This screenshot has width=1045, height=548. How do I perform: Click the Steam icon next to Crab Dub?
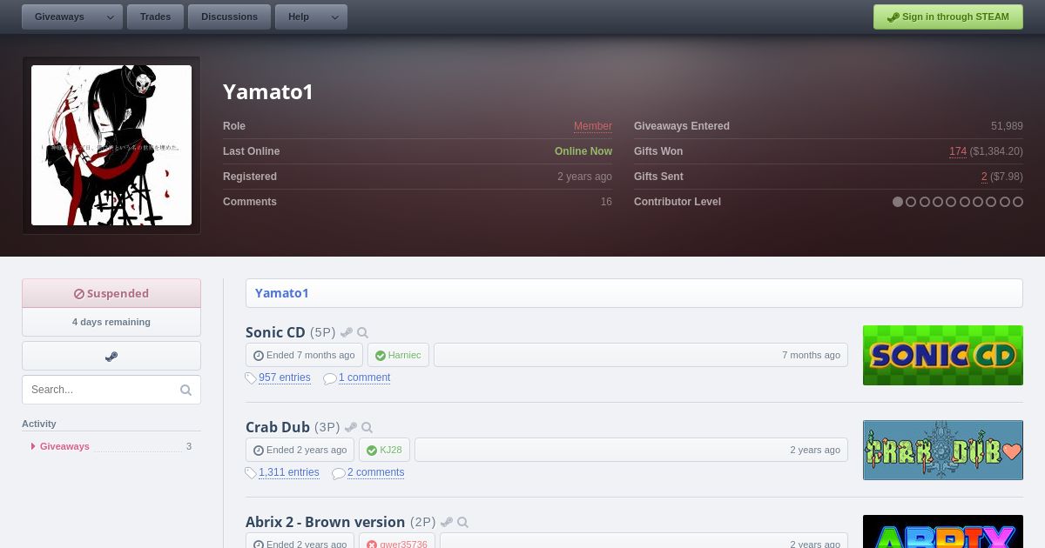coord(351,427)
